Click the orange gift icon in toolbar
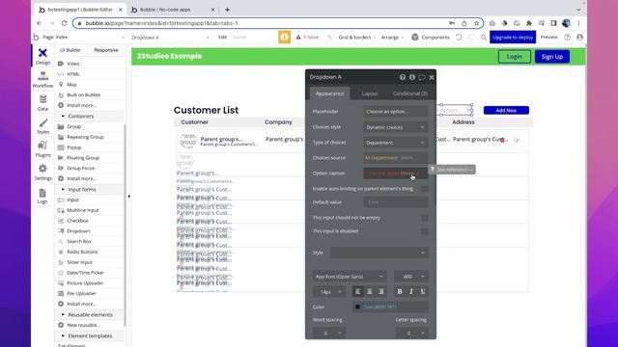Screen dimensions: 618x347 tap(284, 37)
